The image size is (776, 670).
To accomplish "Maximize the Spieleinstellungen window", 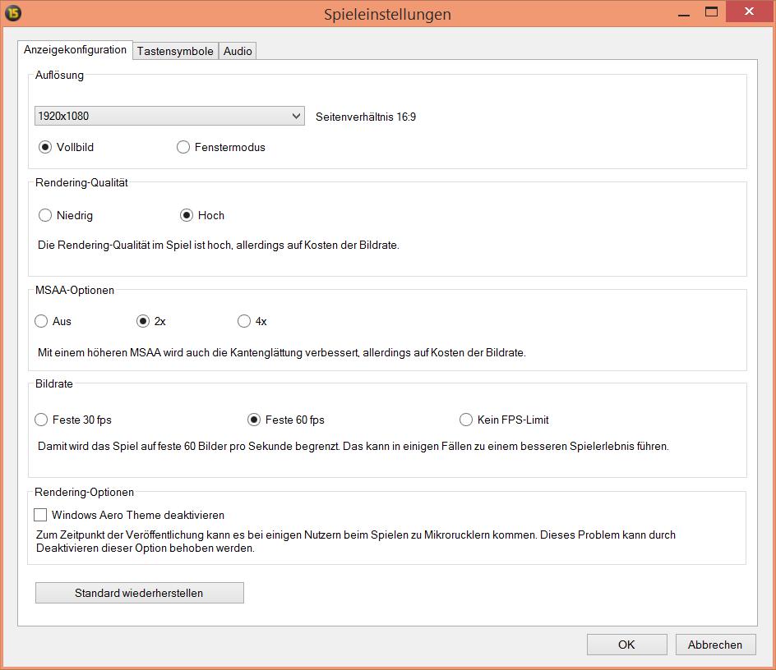I will 711,11.
